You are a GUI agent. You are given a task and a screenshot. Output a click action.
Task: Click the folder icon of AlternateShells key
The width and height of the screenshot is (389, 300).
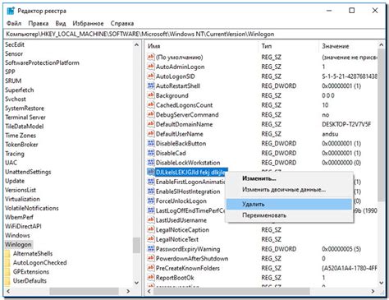[7, 253]
